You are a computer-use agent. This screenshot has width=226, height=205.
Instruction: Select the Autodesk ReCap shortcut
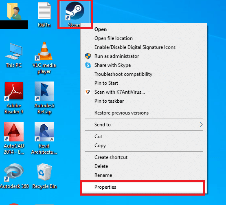tap(44, 91)
